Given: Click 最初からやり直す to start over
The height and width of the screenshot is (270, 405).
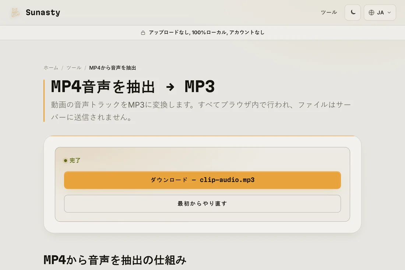Looking at the screenshot, I should point(202,204).
